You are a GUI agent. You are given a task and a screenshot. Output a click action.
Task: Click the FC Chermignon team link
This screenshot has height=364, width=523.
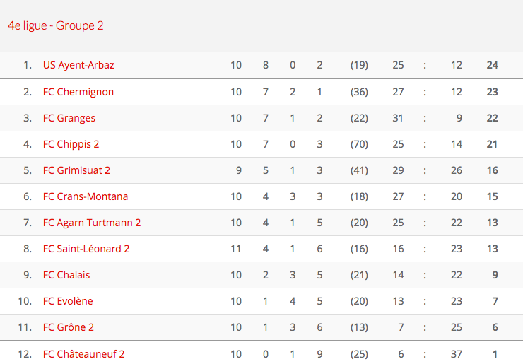(x=78, y=92)
